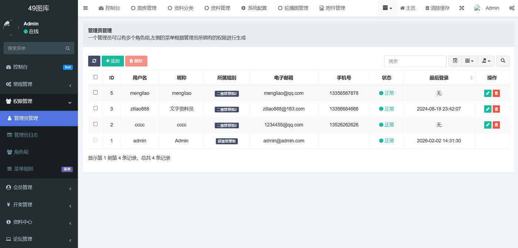
Task: Click the edit icon for mengliao row
Action: [x=488, y=93]
